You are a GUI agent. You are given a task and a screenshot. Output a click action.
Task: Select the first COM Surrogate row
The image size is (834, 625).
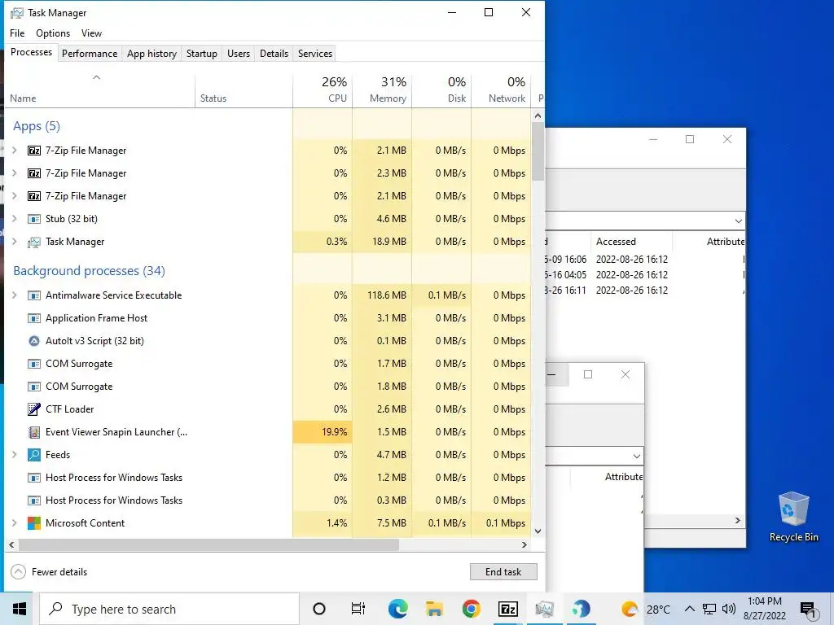click(x=268, y=364)
